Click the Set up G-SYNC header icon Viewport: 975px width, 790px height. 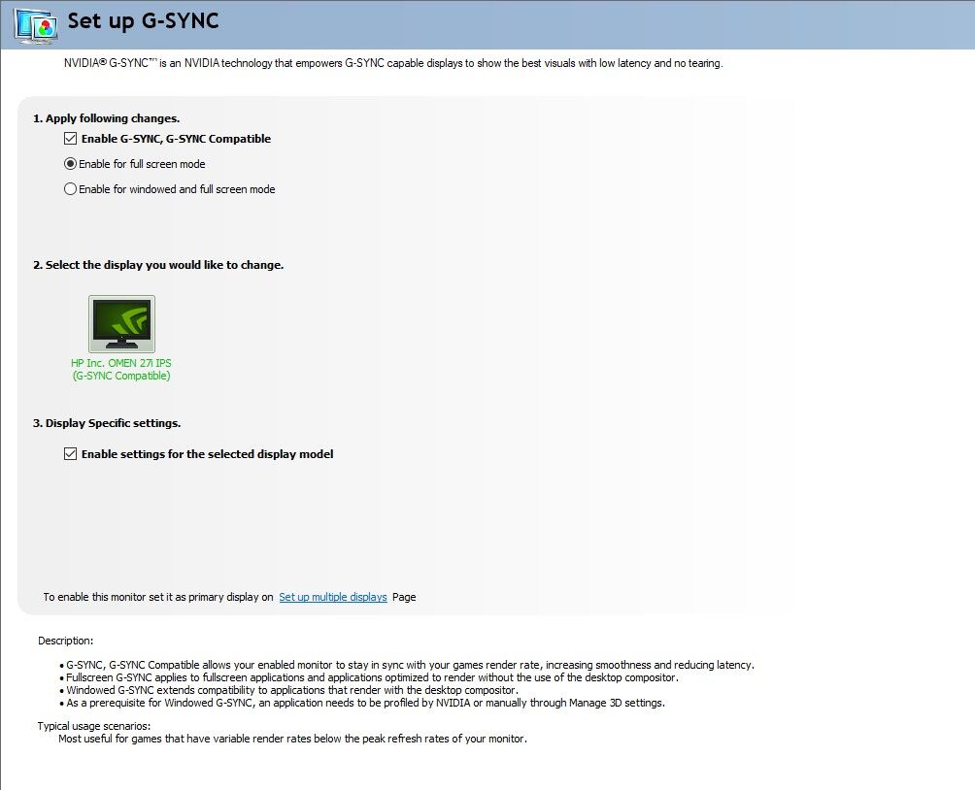[x=35, y=25]
